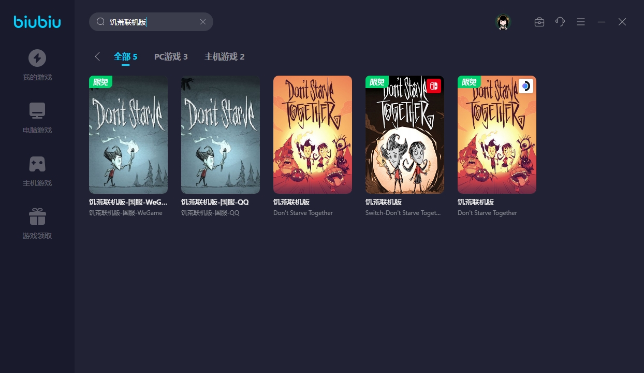The height and width of the screenshot is (373, 644).
Task: Clear the search box text
Action: [203, 22]
